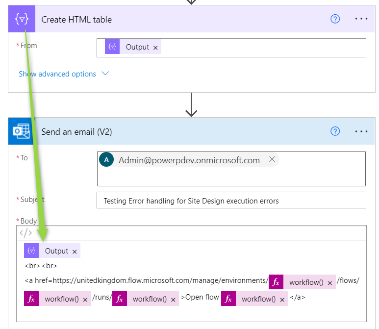The image size is (379, 329).
Task: Click the workflow() expression before /runs/
Action: (x=62, y=299)
